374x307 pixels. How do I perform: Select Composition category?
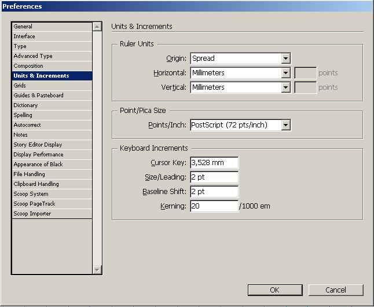(52, 66)
